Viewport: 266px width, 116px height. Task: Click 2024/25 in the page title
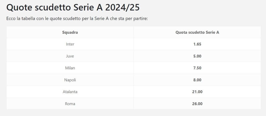[122, 8]
